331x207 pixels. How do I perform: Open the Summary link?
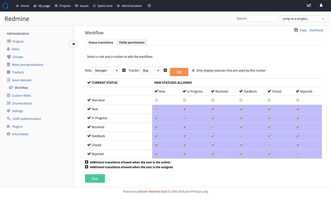pyautogui.click(x=316, y=30)
